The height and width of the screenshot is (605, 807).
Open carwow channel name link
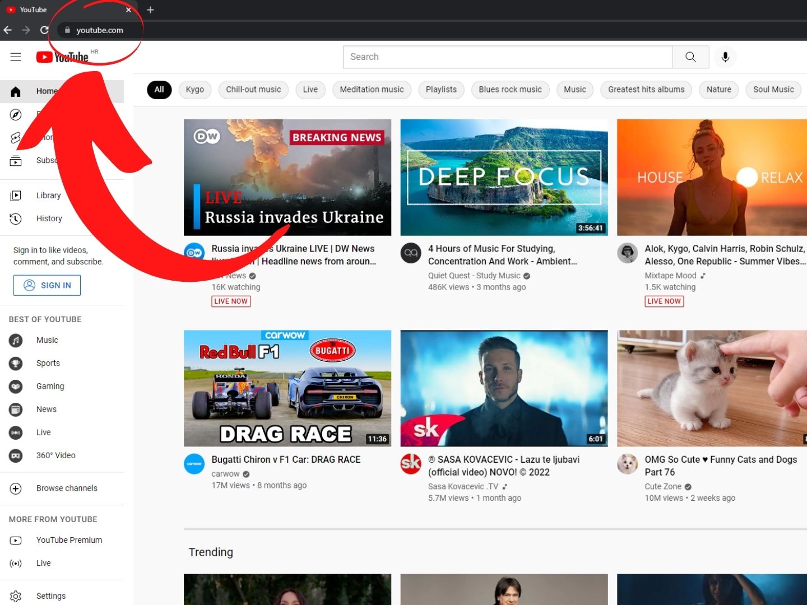(x=225, y=474)
